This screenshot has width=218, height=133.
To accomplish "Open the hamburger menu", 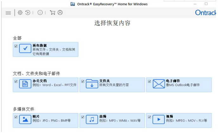I will coord(8,13).
